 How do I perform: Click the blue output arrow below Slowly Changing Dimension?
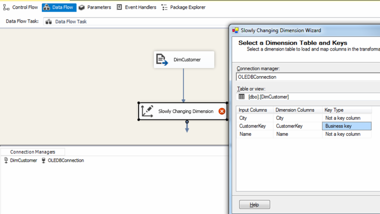click(187, 128)
